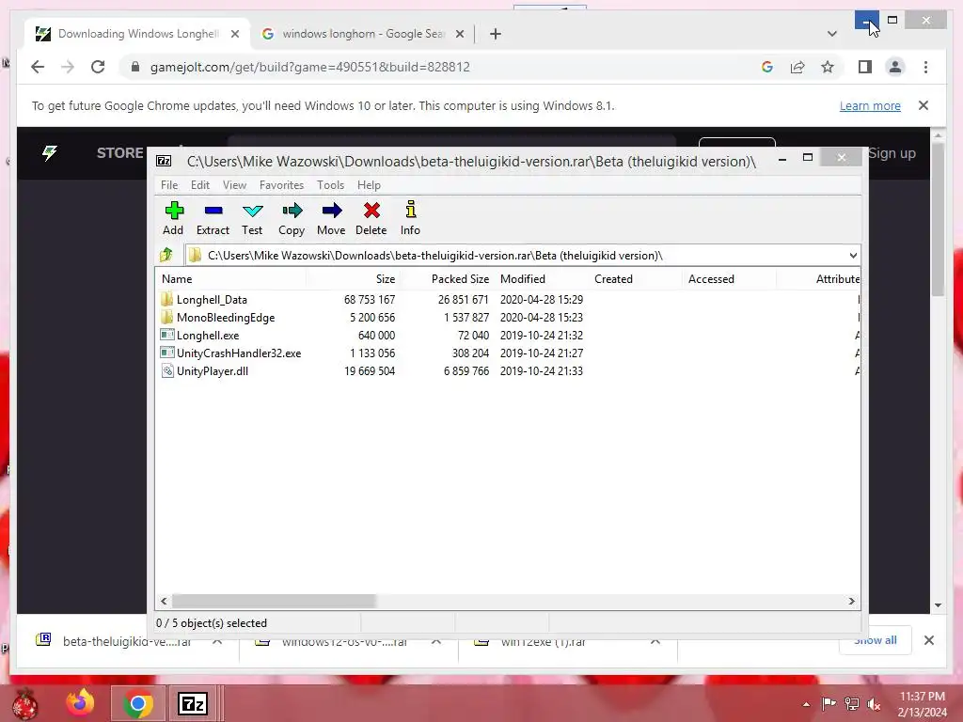This screenshot has width=963, height=722.
Task: Bookmark this page with the star icon
Action: [828, 67]
